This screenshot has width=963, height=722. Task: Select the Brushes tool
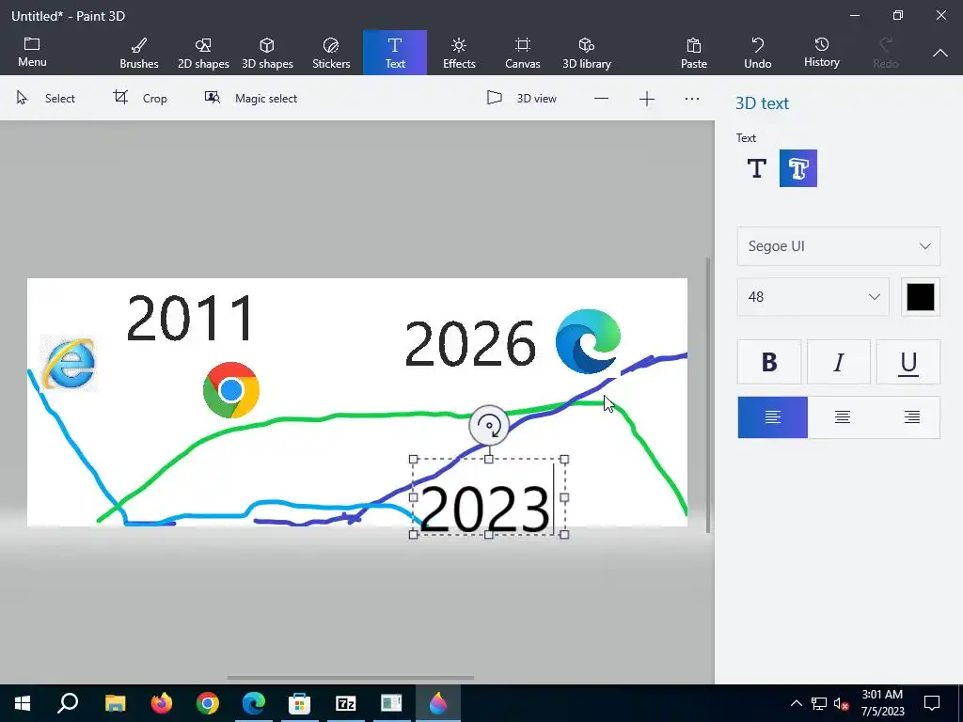pos(139,53)
